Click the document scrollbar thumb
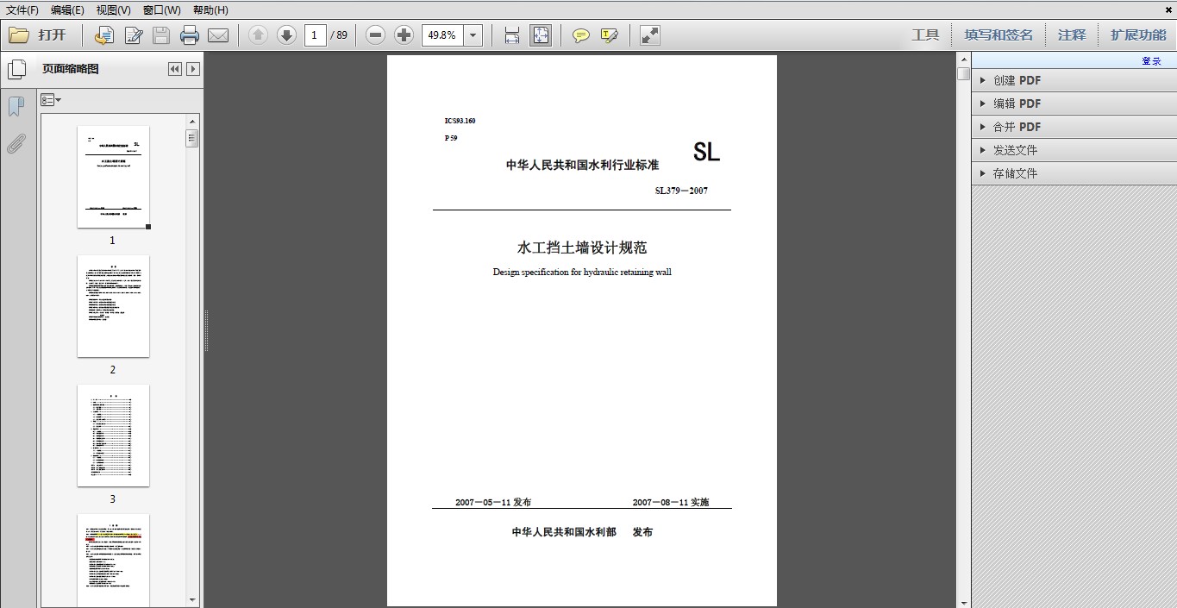The width and height of the screenshot is (1177, 608). (x=963, y=73)
